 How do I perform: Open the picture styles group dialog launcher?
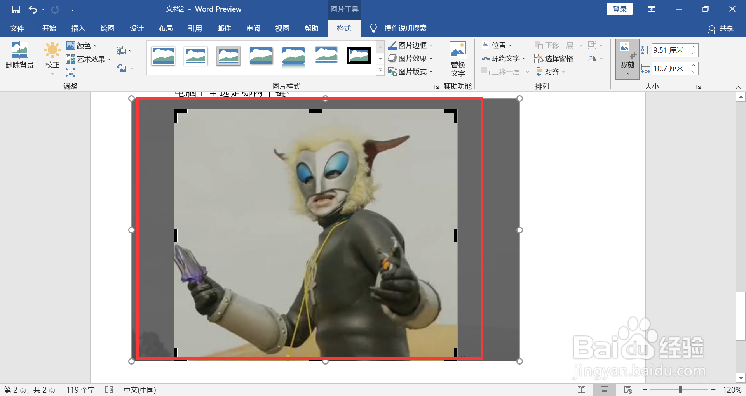[437, 87]
